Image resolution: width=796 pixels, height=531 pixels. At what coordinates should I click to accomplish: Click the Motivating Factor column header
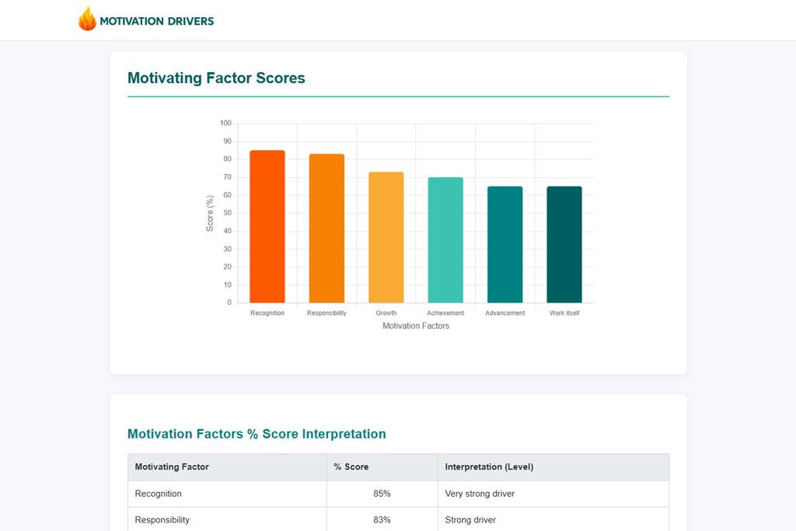point(172,467)
